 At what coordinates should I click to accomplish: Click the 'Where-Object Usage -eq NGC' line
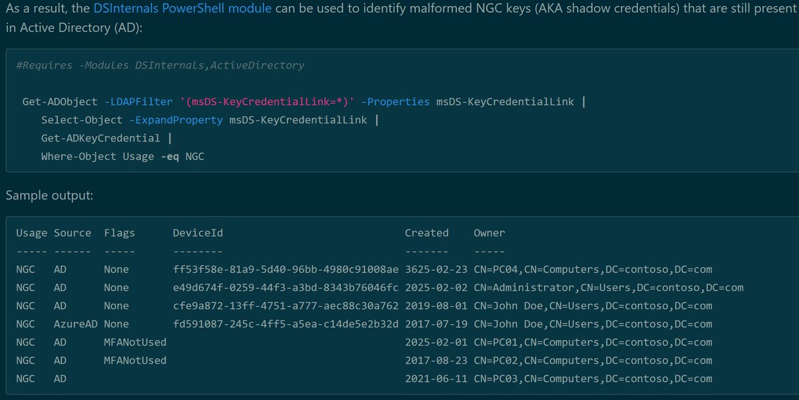pyautogui.click(x=123, y=156)
